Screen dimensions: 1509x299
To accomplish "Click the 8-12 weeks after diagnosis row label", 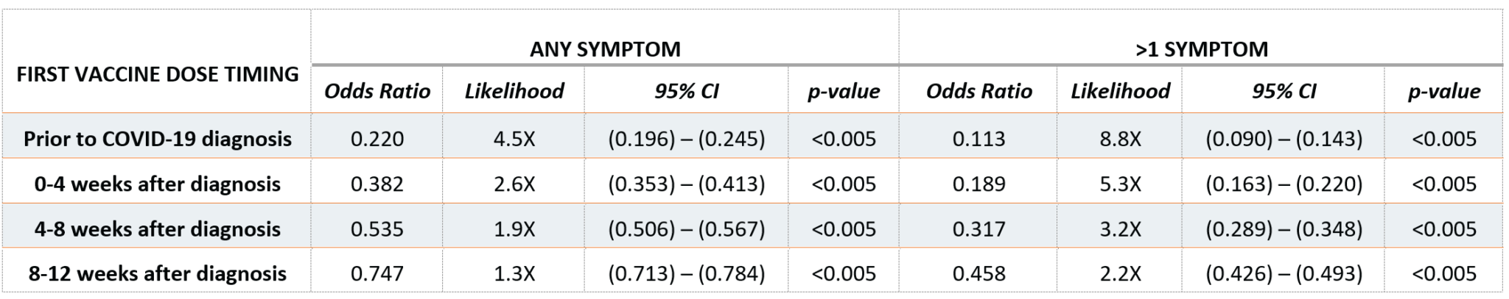I will pyautogui.click(x=157, y=273).
